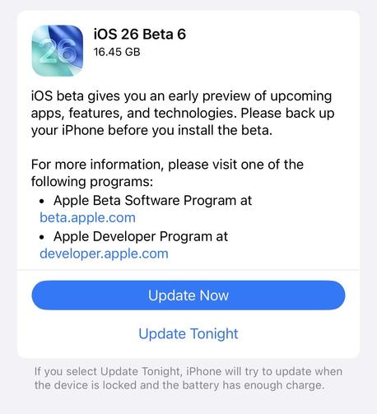Screen dimensions: 377x414
Task: Tap the 'your iPhone before you install the beta' line
Action: pos(151,130)
